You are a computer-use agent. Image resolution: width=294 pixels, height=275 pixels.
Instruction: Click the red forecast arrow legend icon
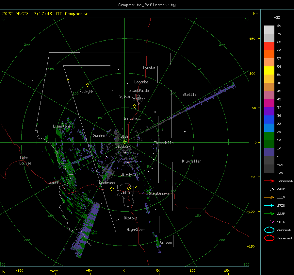click(269, 181)
